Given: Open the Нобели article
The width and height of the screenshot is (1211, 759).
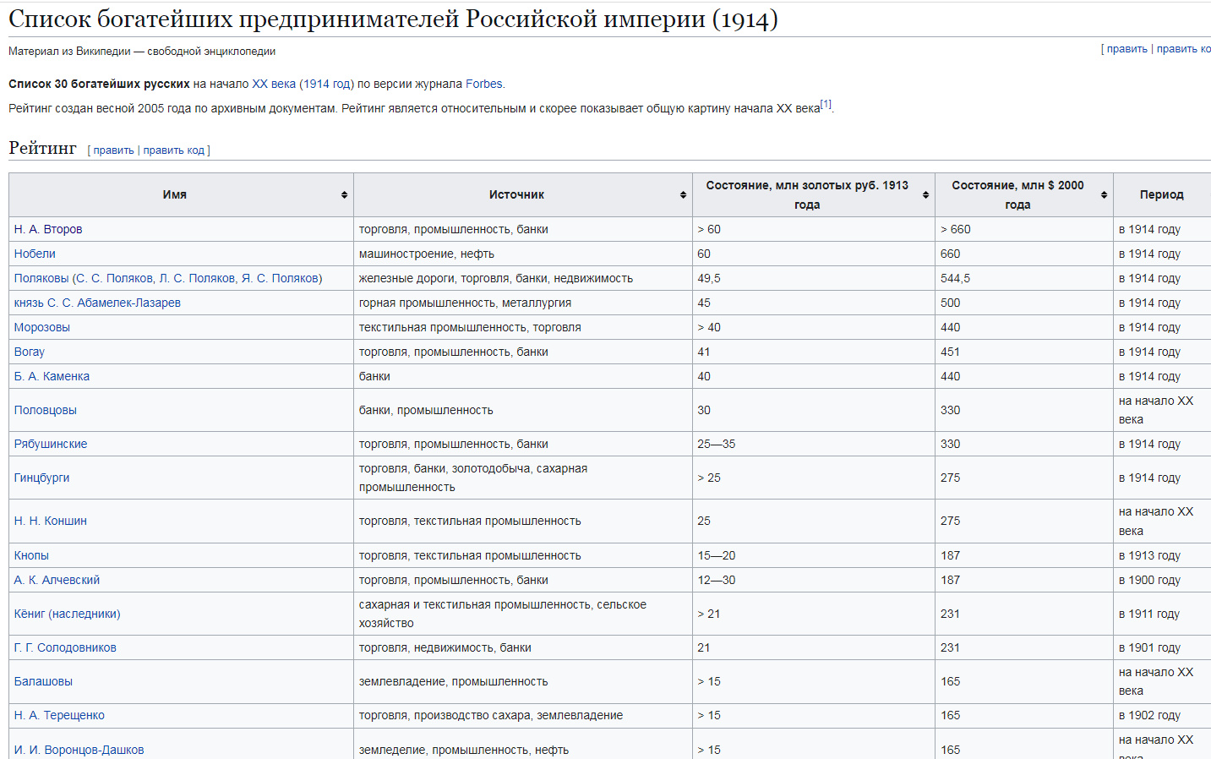Looking at the screenshot, I should [35, 254].
